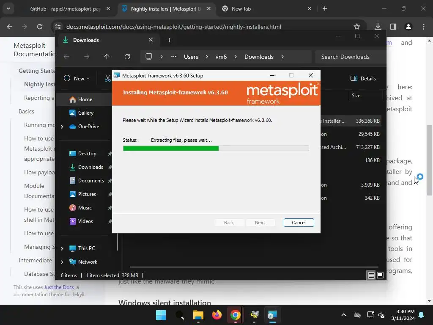Open Chrome profile icon

[408, 27]
